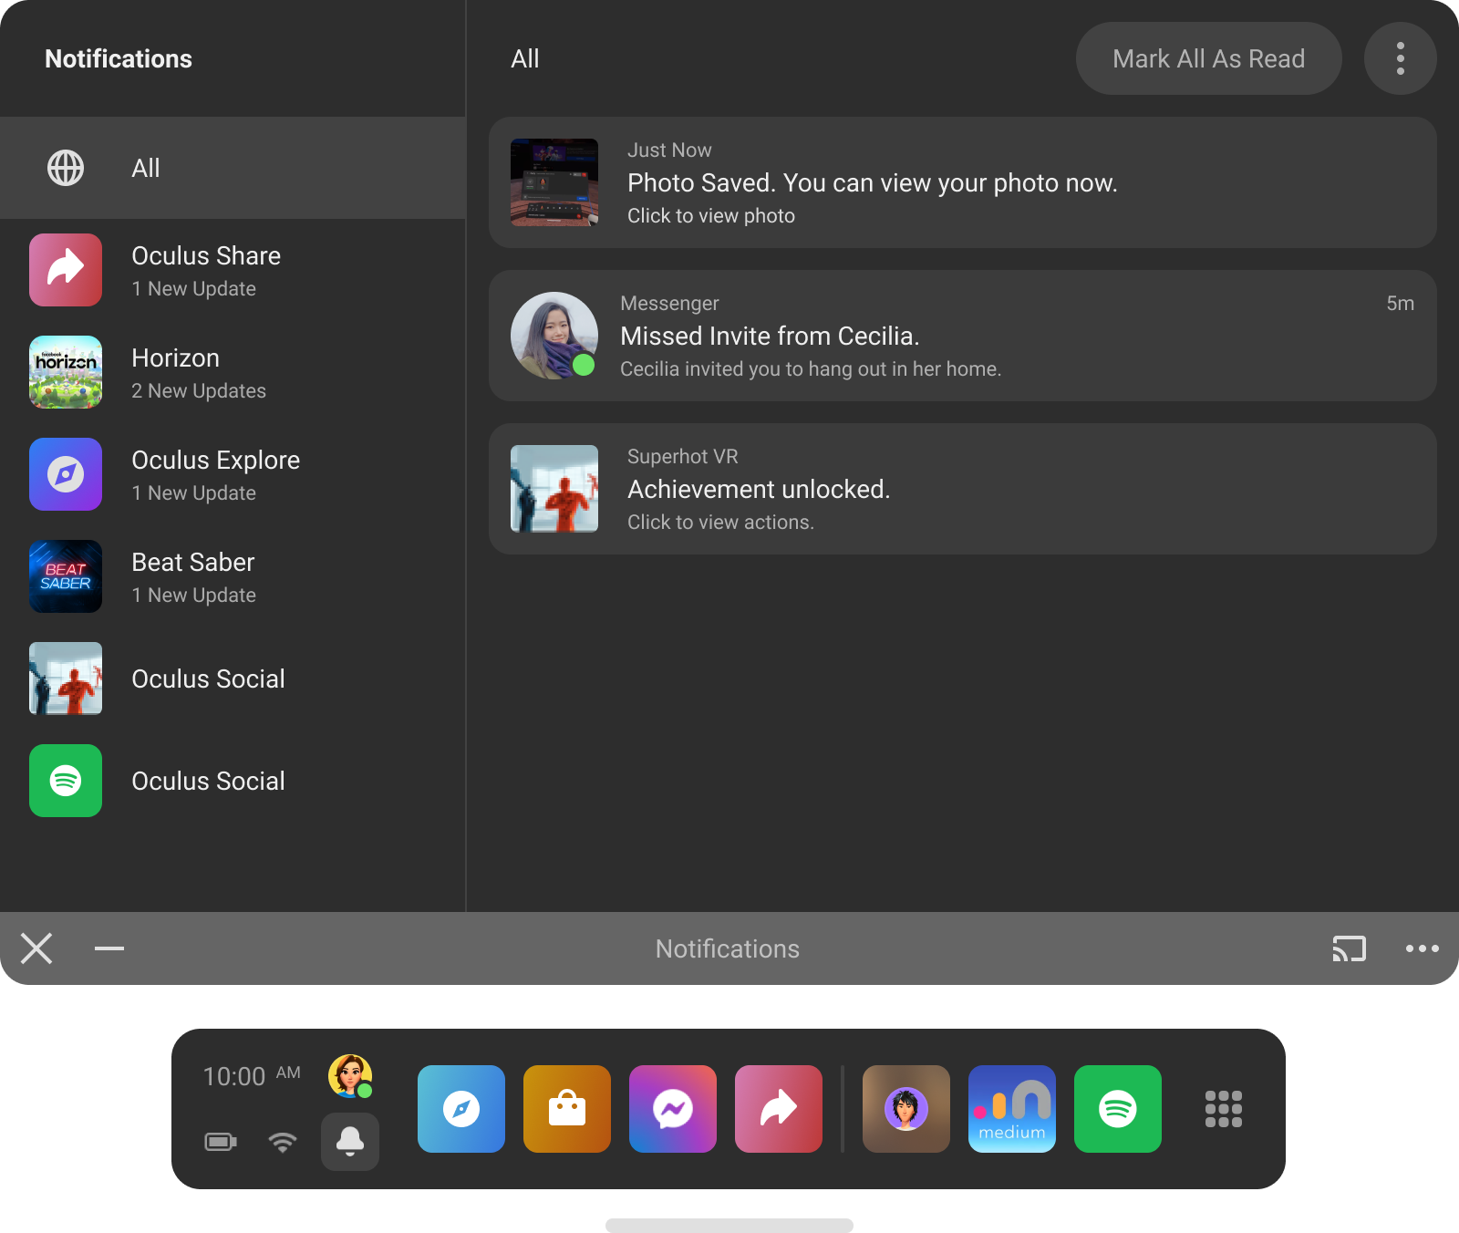This screenshot has width=1459, height=1233.
Task: Click the bottom handle bar below dock
Action: pos(729,1226)
